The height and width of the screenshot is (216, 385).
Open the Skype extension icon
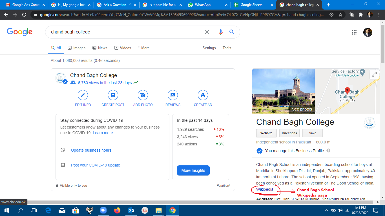coord(352,15)
